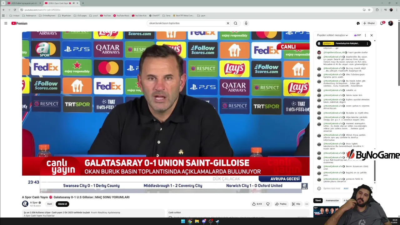Close the live chat panel
The image size is (400, 225).
coord(371,35)
